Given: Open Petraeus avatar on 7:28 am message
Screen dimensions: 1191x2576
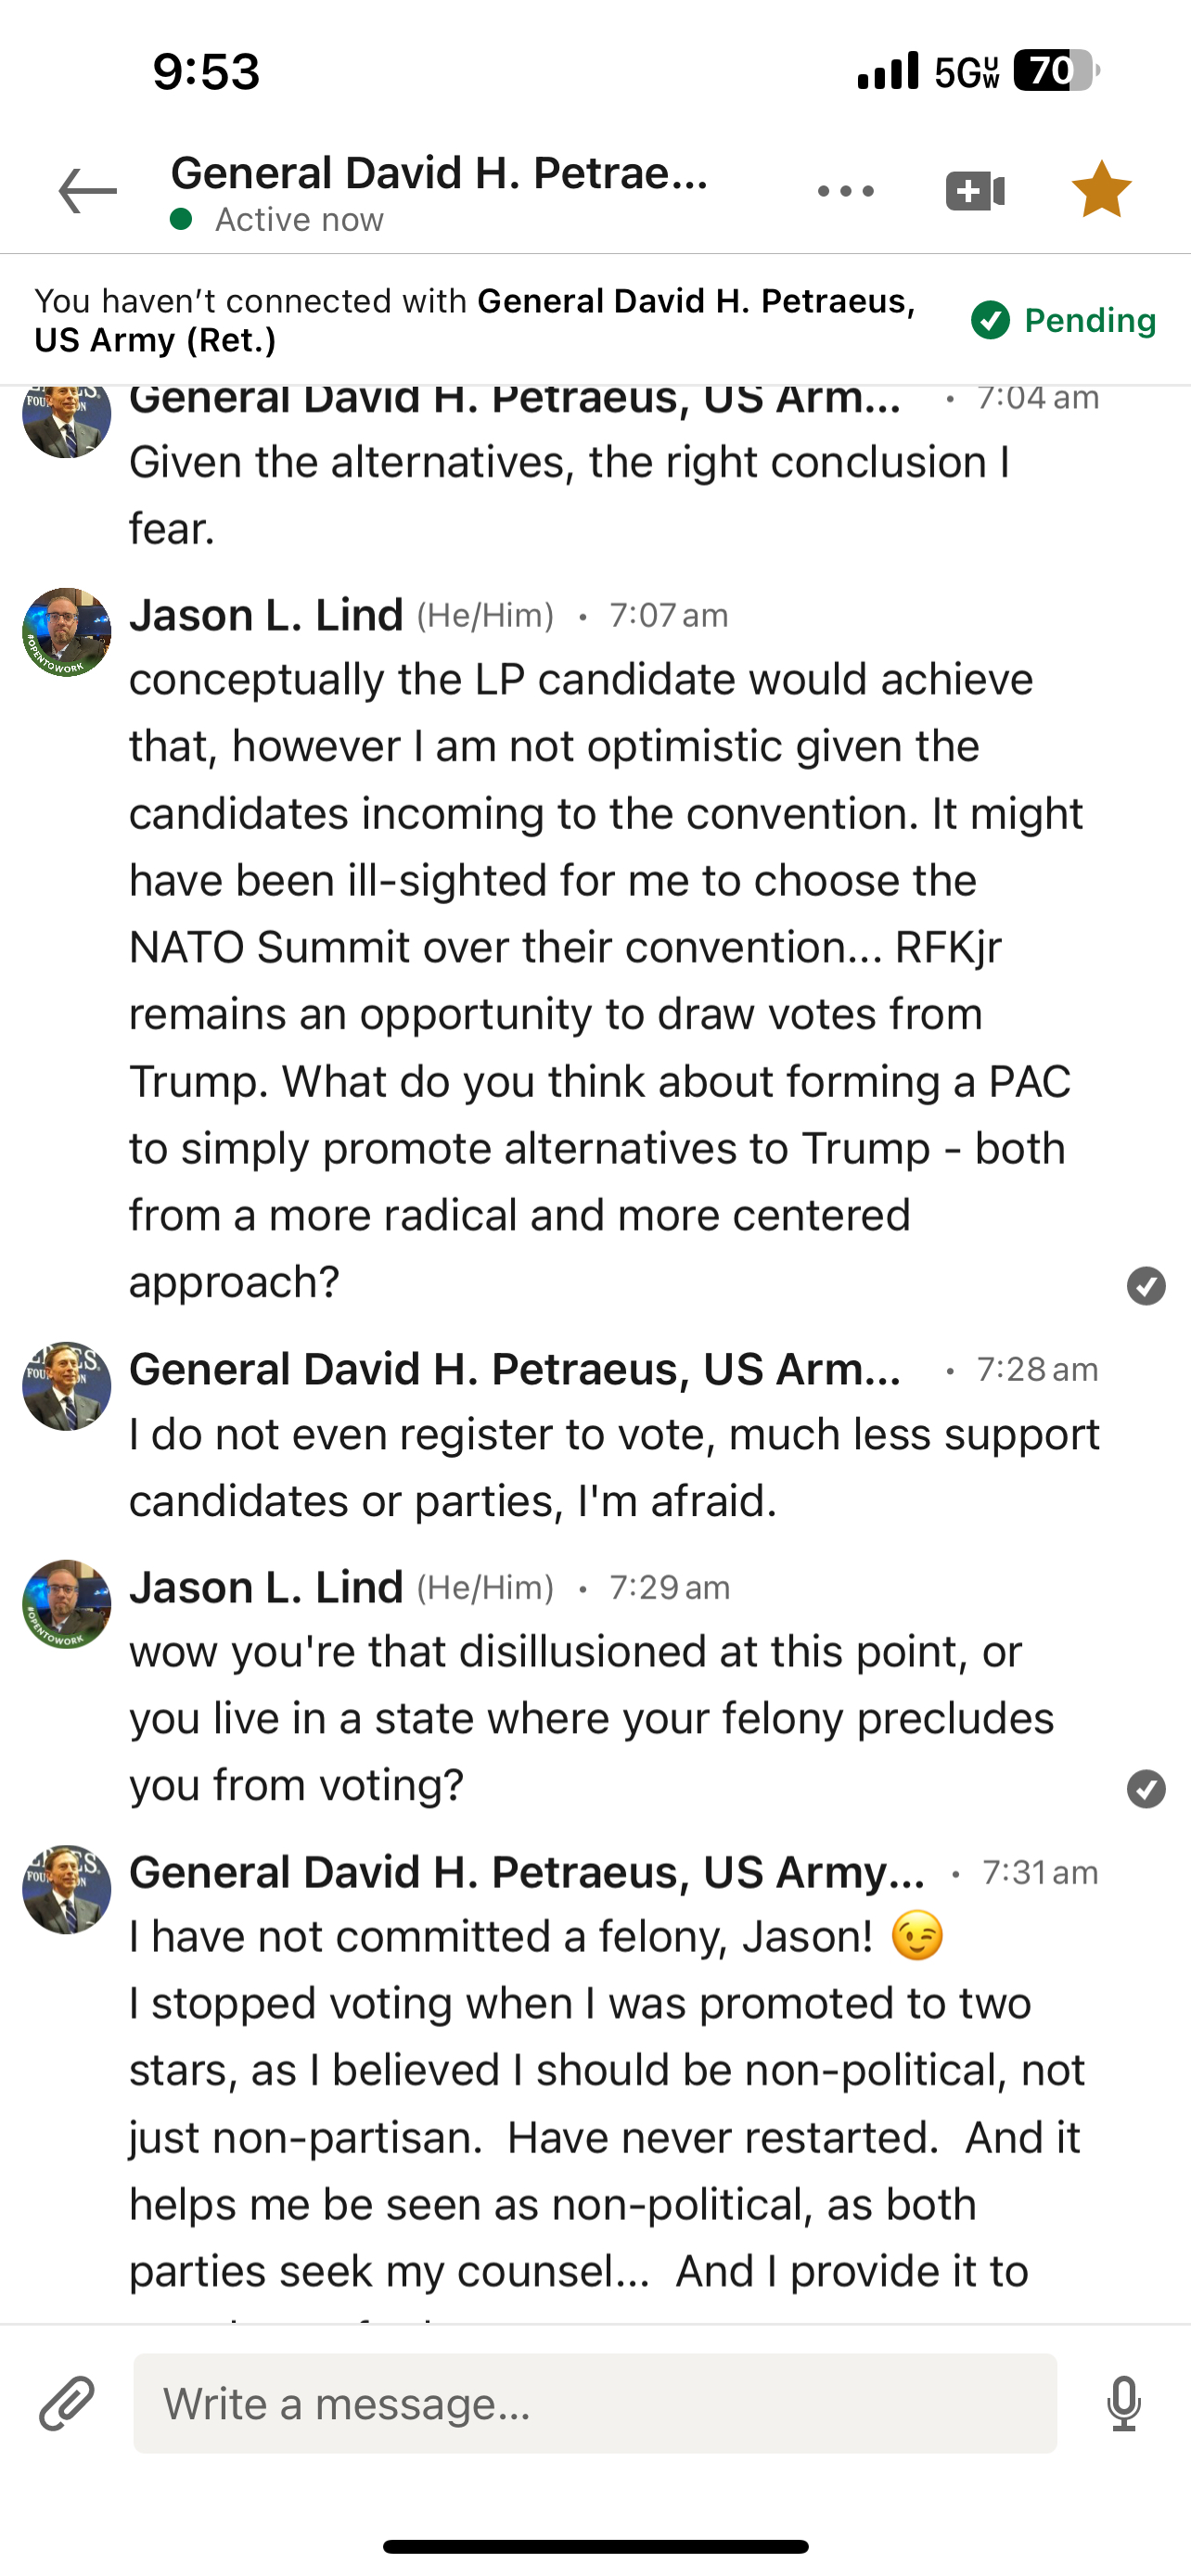Looking at the screenshot, I should coord(67,1386).
